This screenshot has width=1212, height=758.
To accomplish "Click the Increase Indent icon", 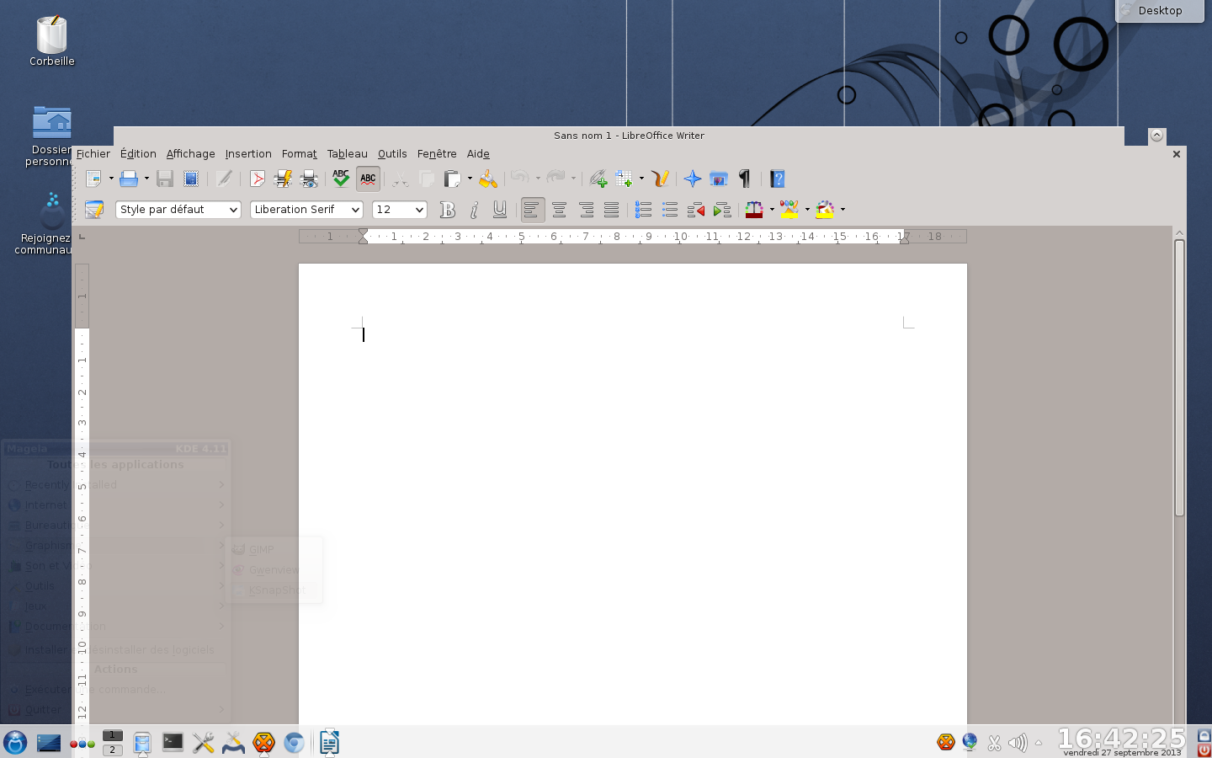I will click(x=722, y=210).
